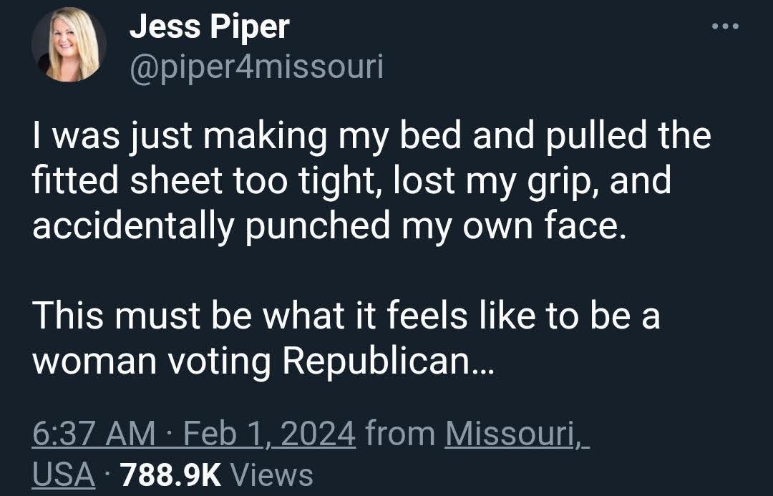Image resolution: width=773 pixels, height=496 pixels.
Task: Click the word "from" before the location
Action: (400, 433)
